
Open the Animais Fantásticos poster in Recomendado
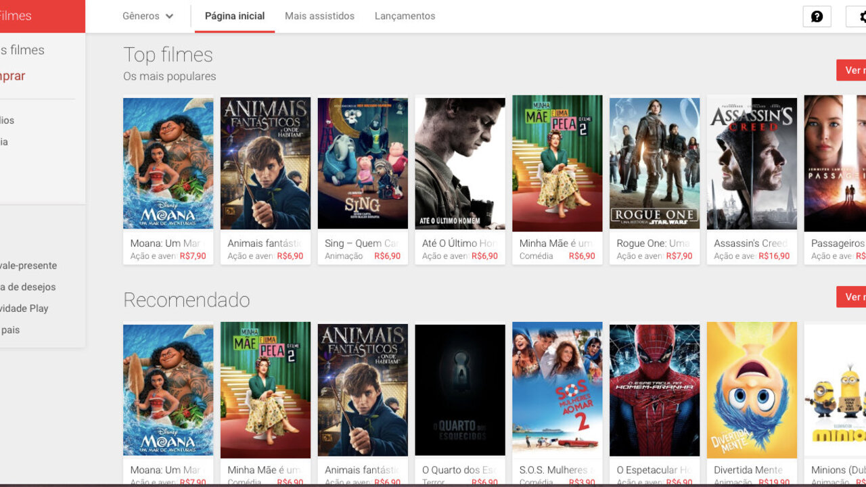pos(363,390)
